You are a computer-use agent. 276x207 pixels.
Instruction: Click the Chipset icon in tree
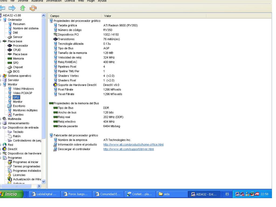(x=10, y=67)
